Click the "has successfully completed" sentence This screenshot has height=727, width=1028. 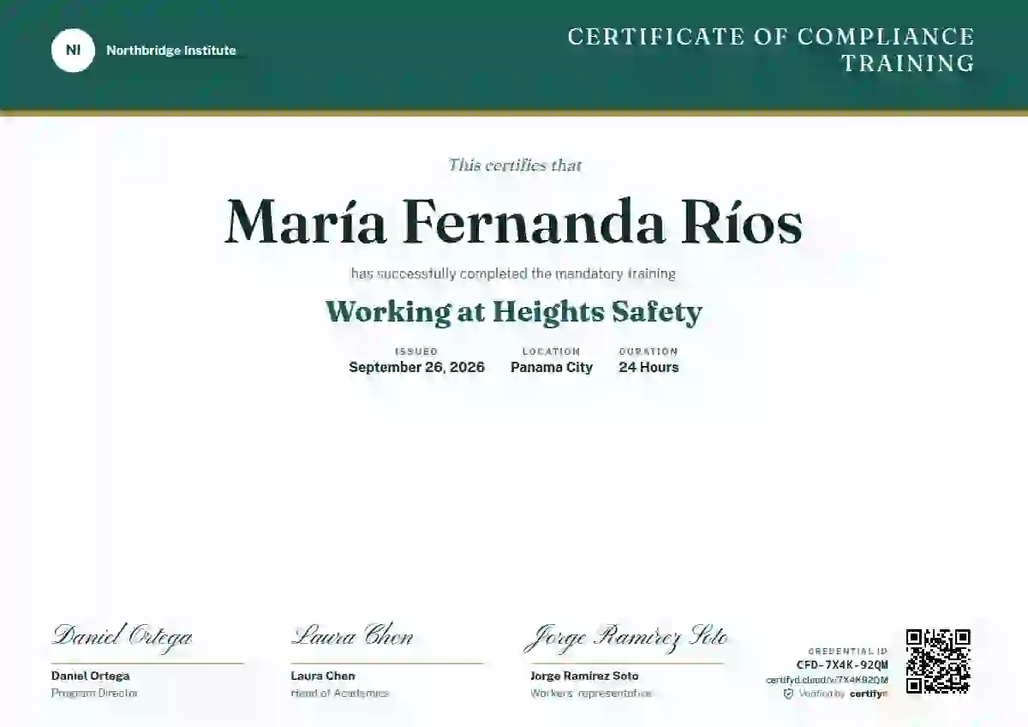click(x=513, y=274)
